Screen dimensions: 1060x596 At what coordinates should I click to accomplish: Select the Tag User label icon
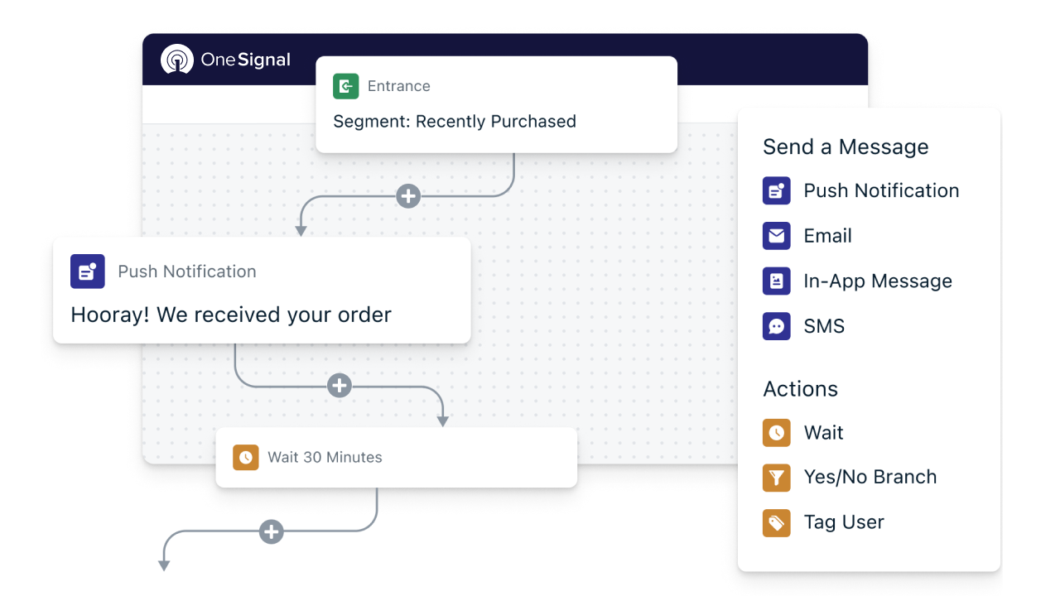(x=776, y=522)
